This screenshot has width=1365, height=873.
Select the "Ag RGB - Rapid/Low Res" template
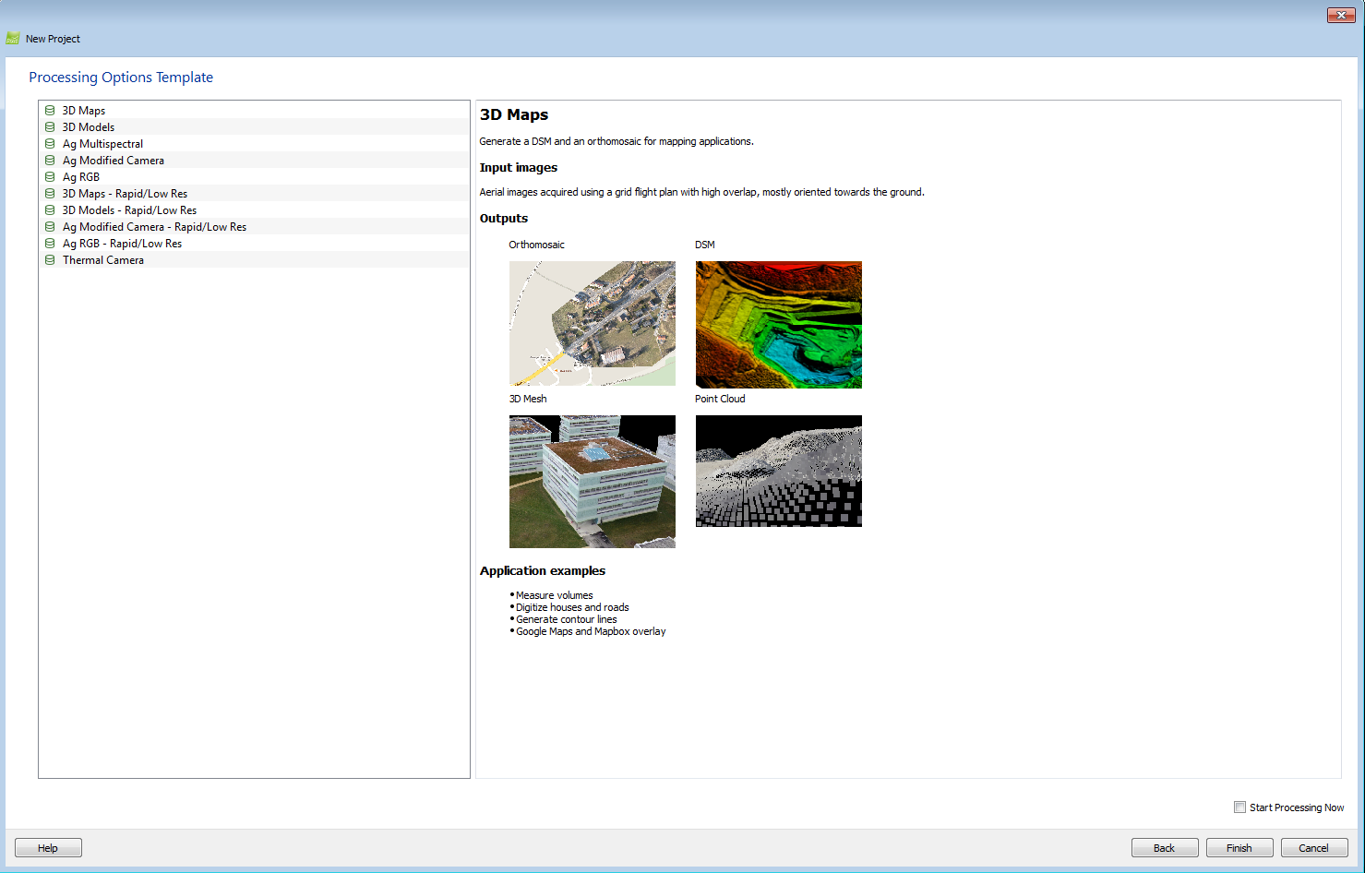pyautogui.click(x=121, y=243)
